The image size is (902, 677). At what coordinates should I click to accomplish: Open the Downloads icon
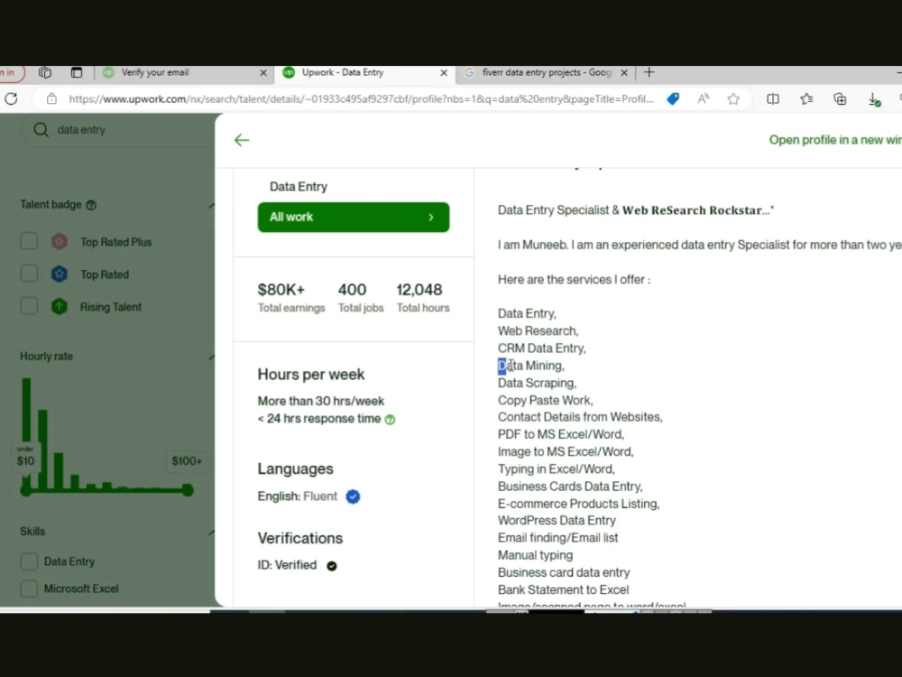pos(874,99)
